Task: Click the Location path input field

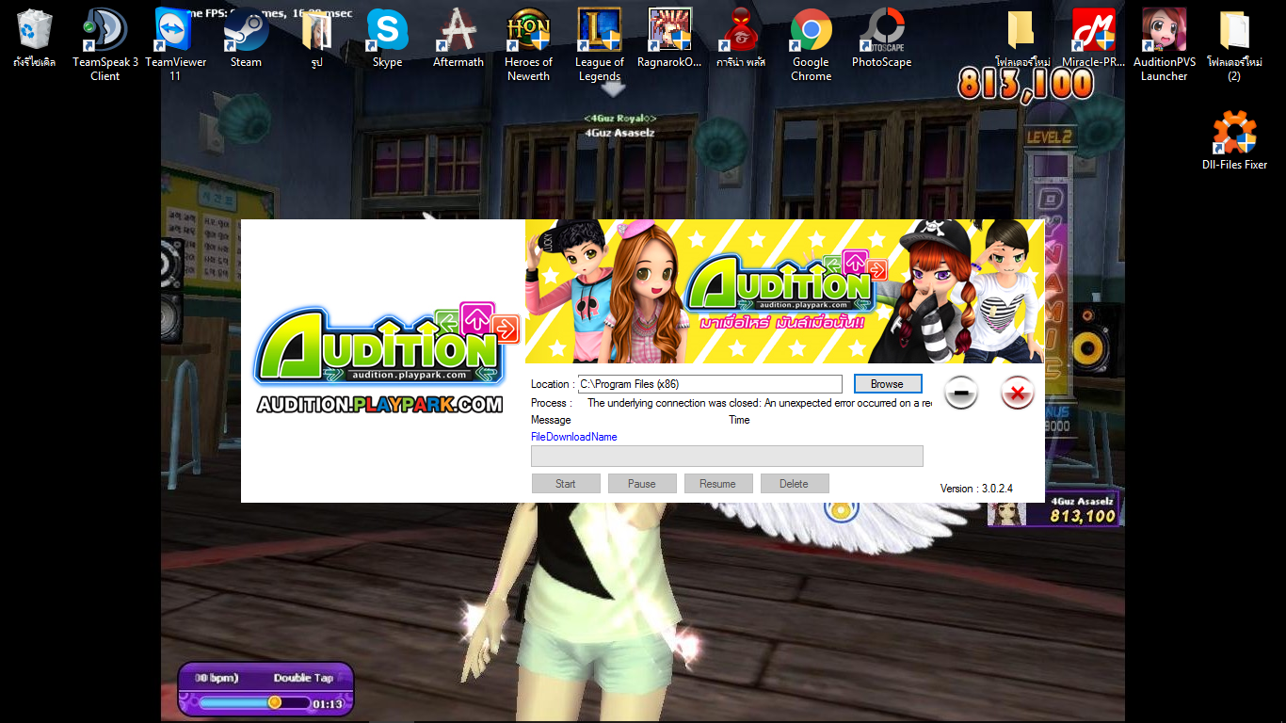Action: (710, 384)
